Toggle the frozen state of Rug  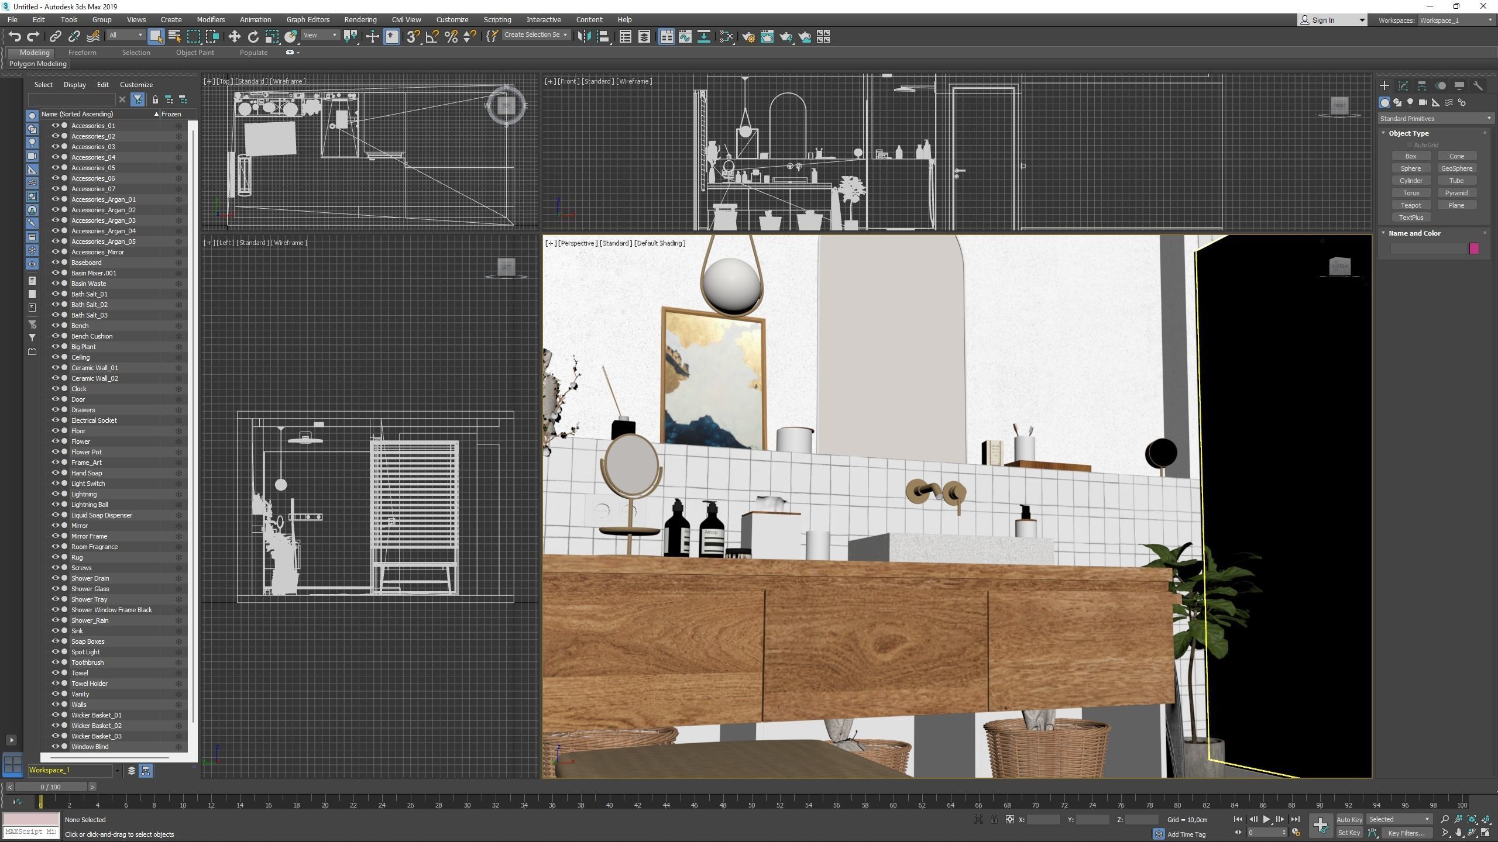[x=178, y=557]
